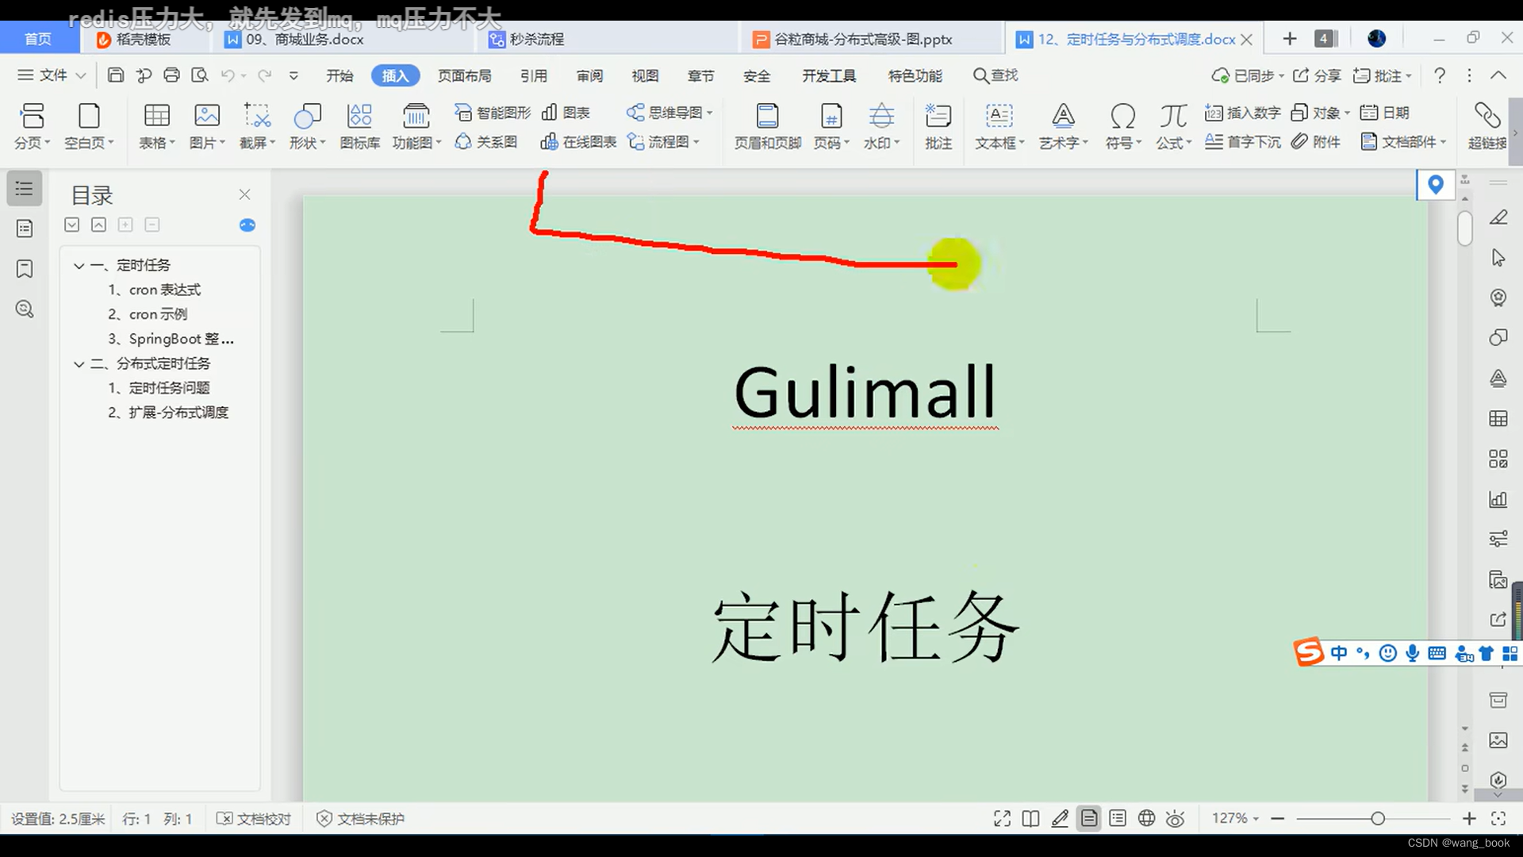Insert a chart via 图表

point(566,113)
